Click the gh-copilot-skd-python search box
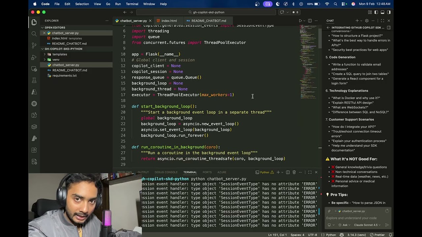422x237 pixels. (206, 12)
